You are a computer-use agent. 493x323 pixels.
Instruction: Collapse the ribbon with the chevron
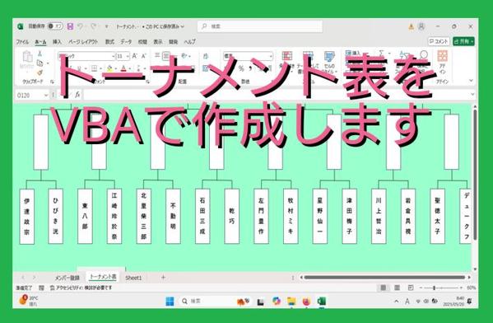(x=471, y=81)
